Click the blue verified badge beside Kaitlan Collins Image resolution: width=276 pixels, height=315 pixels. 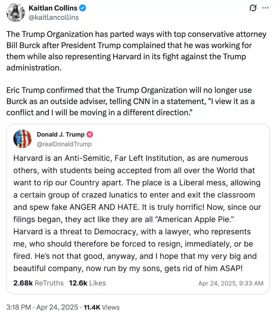pyautogui.click(x=83, y=8)
